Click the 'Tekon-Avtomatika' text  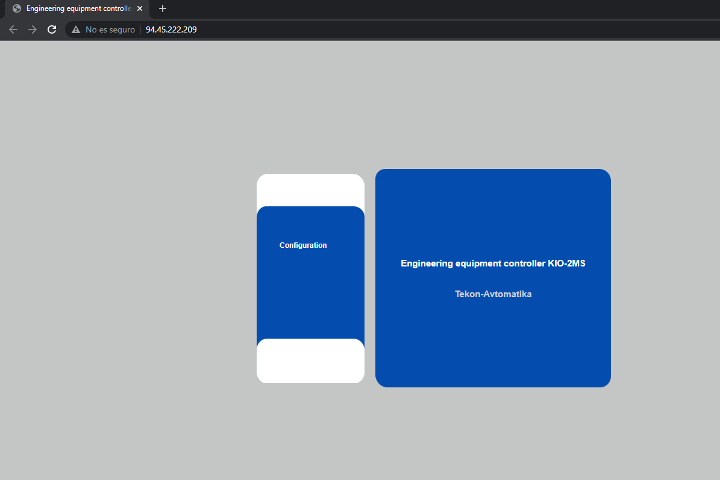[493, 294]
